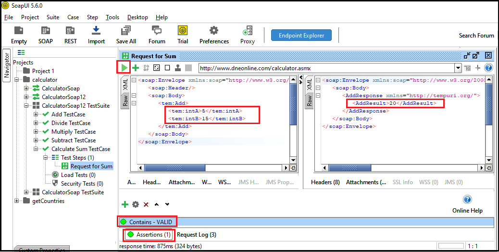Collapse AddResponse node in response XML
This screenshot has width=499, height=252.
(x=318, y=95)
